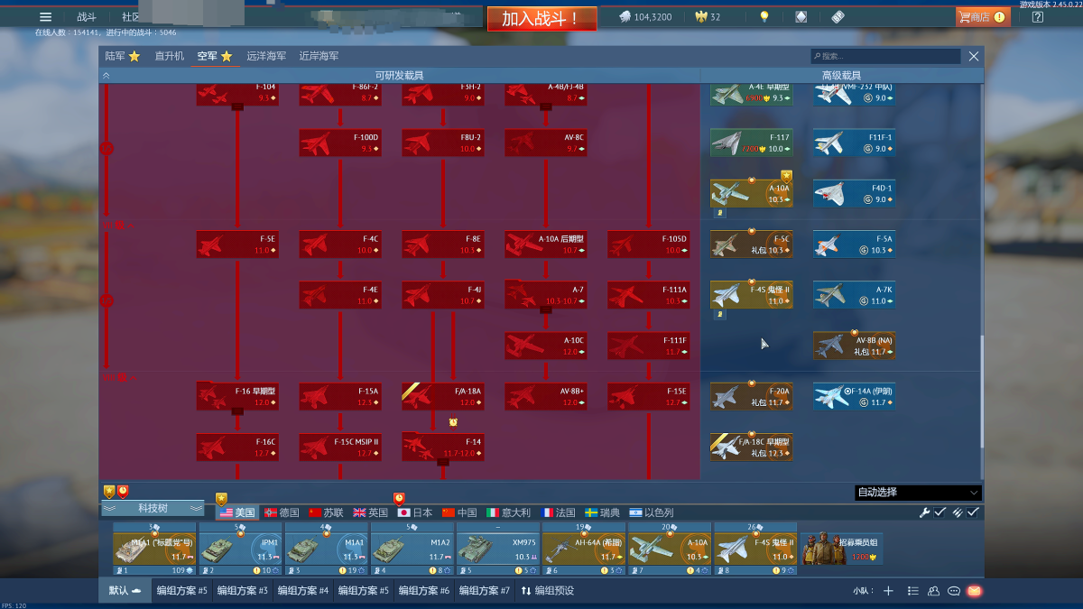Select the F-16 早期型 aircraft card
Image resolution: width=1083 pixels, height=609 pixels.
pyautogui.click(x=236, y=396)
